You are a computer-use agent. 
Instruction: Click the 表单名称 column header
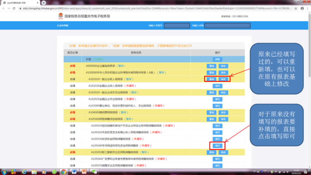[136, 53]
